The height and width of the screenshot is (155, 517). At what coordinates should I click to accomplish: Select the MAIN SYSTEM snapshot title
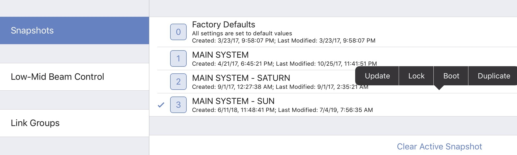point(220,55)
